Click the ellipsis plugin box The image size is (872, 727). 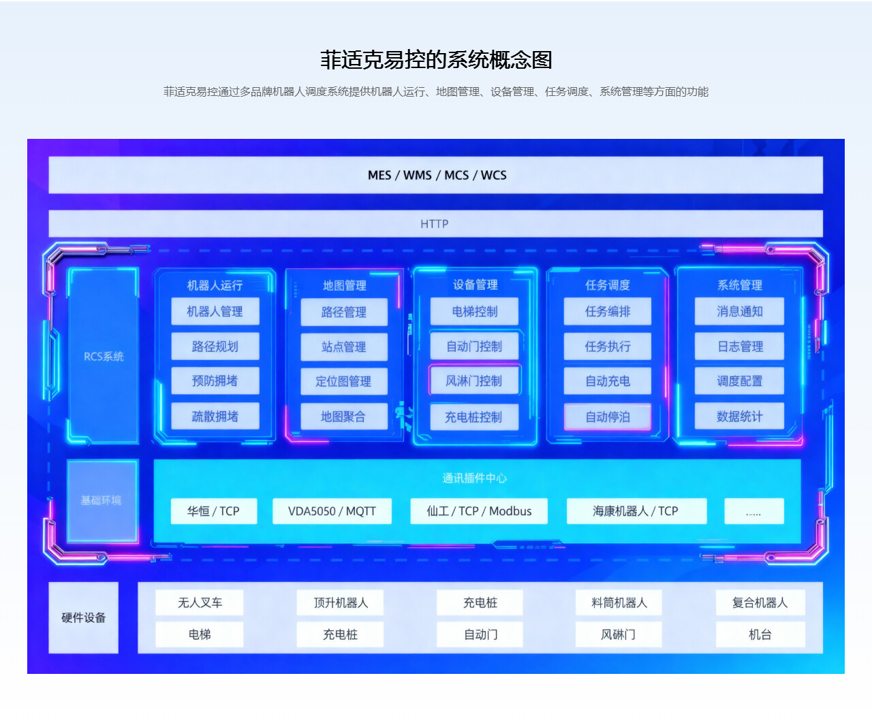(754, 511)
